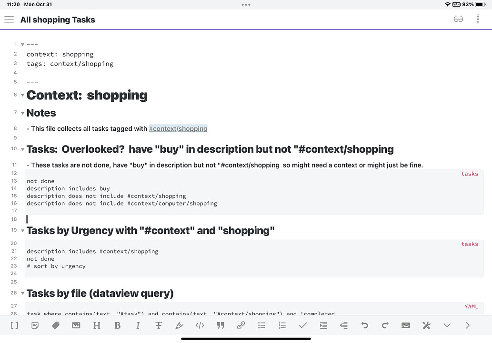Create a bullet list
The height and width of the screenshot is (343, 492).
tap(261, 325)
